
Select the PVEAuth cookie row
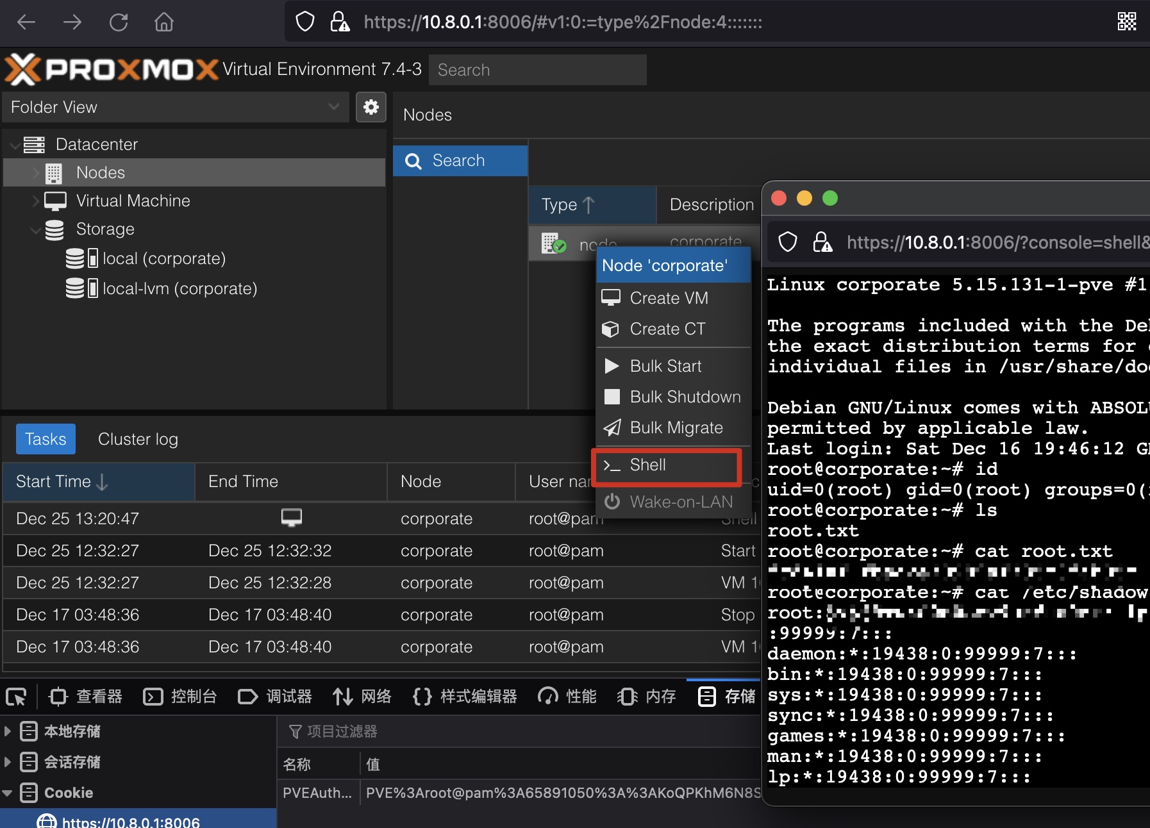tap(519, 793)
